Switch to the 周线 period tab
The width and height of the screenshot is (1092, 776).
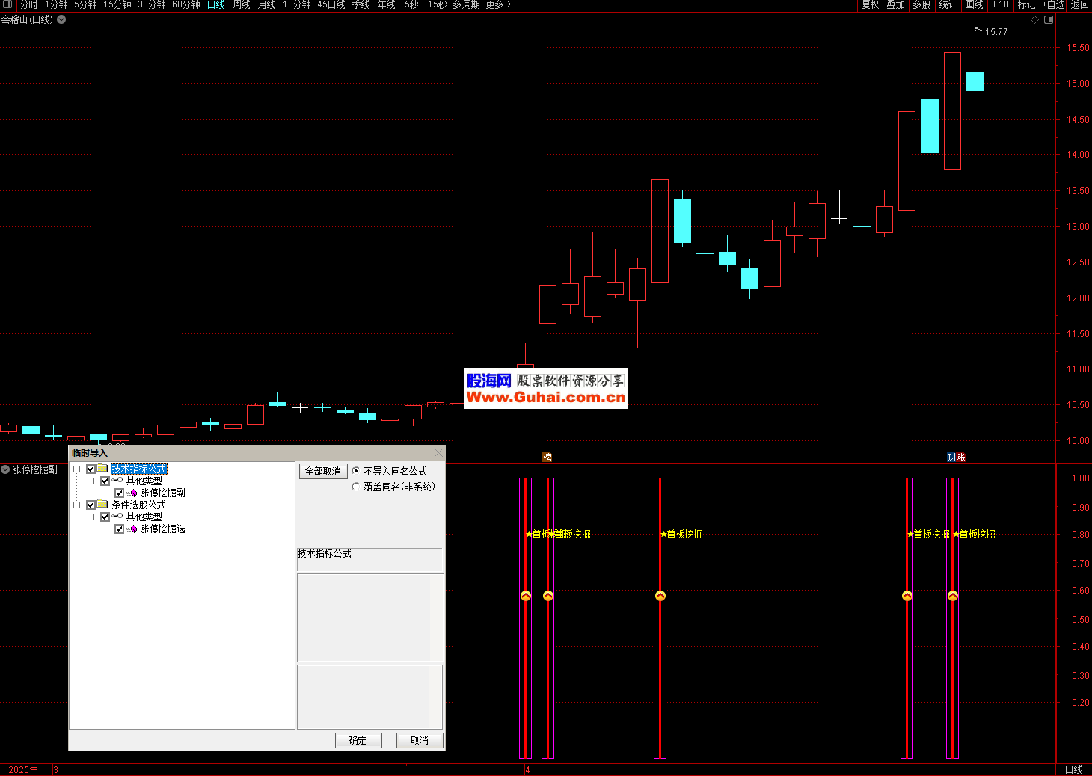click(242, 4)
